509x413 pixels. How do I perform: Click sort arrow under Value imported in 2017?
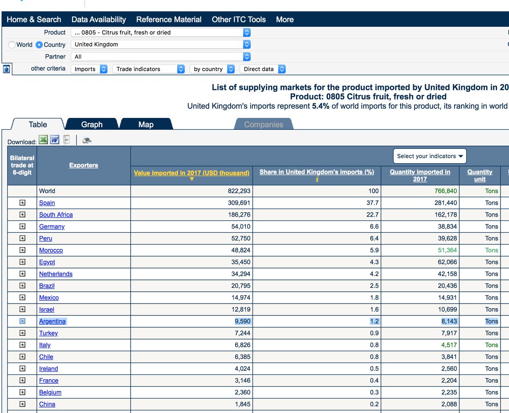pyautogui.click(x=192, y=179)
